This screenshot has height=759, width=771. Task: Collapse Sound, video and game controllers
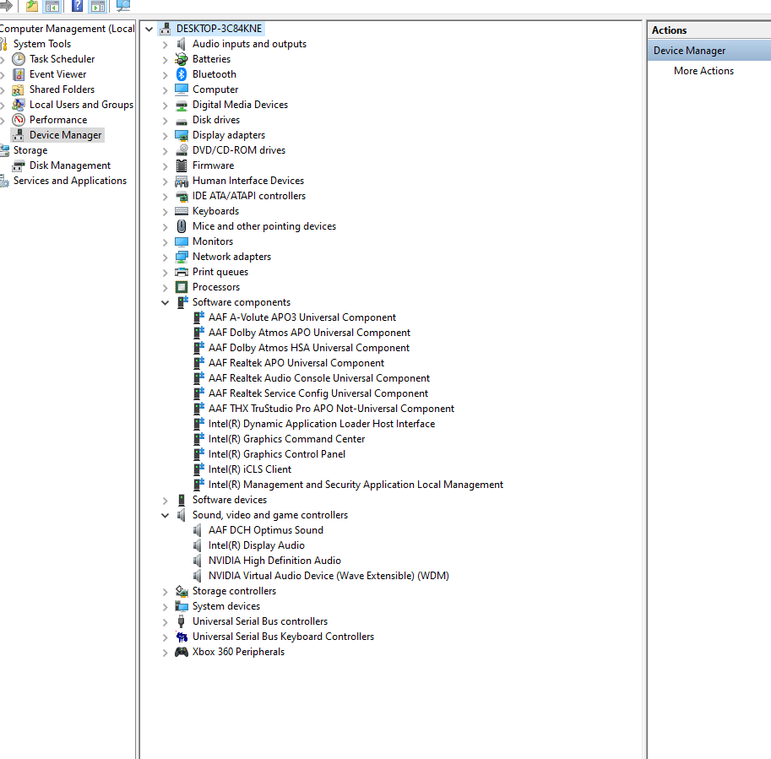165,515
